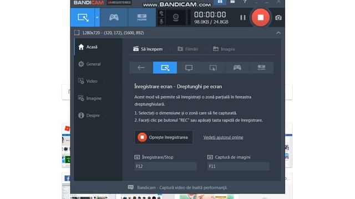
Task: Collapse the panel with the chevron arrow
Action: tap(278, 33)
